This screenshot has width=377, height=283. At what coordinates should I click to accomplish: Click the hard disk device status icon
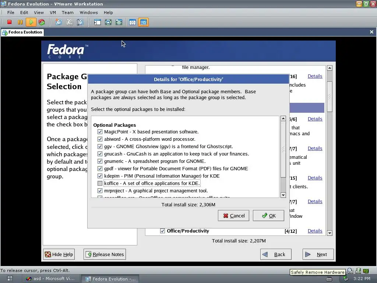[350, 271]
